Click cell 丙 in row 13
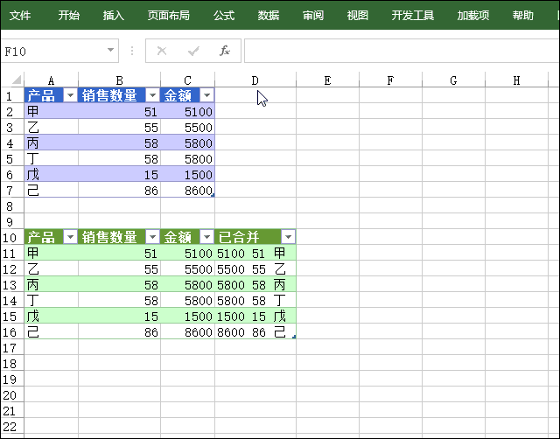The image size is (560, 439). point(51,284)
